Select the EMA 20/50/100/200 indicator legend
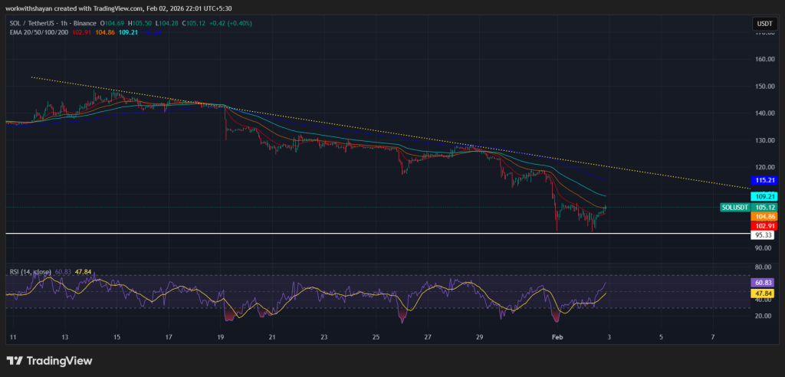The image size is (785, 377). pyautogui.click(x=38, y=32)
